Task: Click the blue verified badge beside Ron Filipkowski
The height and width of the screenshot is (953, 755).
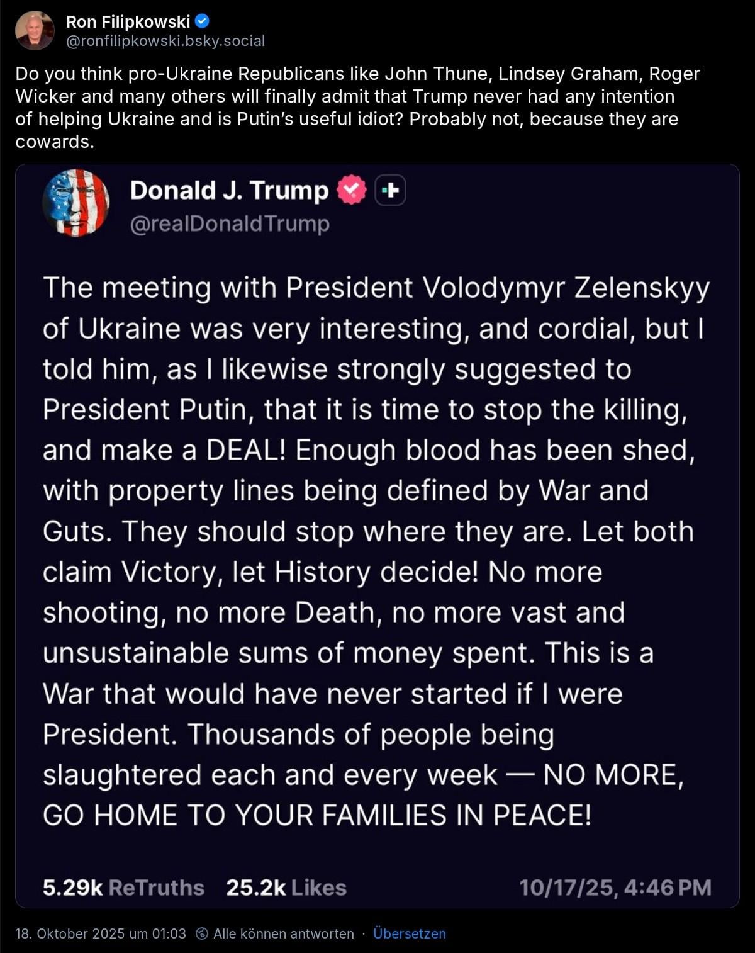Action: pyautogui.click(x=202, y=21)
